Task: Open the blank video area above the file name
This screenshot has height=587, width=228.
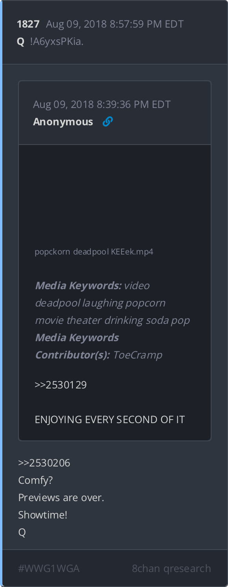Action: pos(115,195)
